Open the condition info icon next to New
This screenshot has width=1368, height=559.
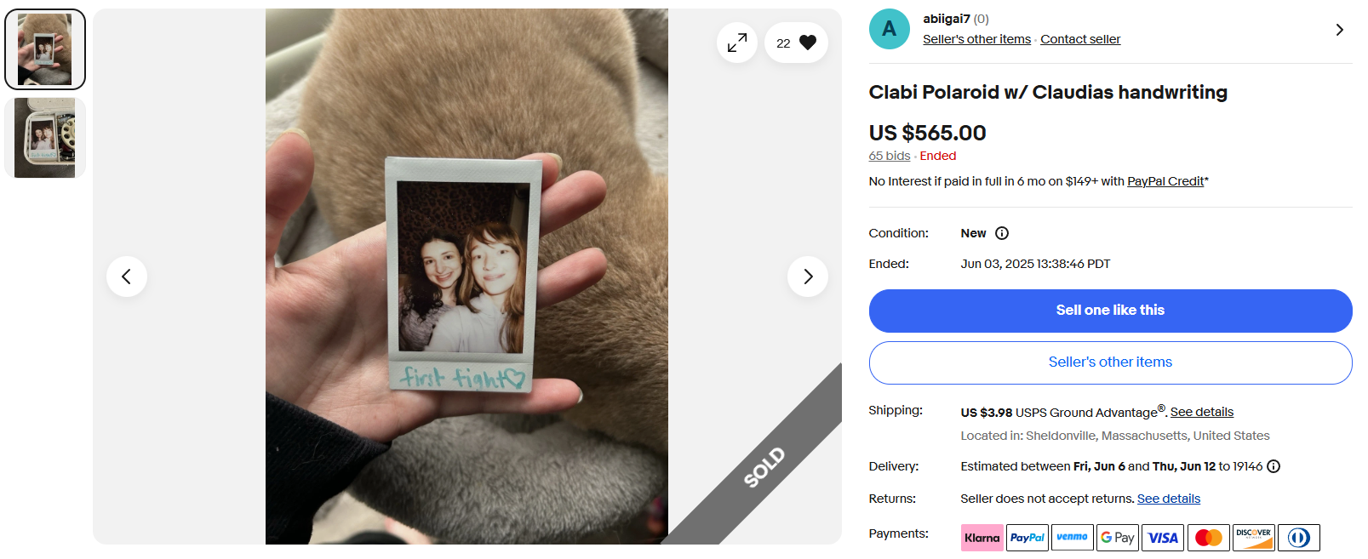point(1002,233)
